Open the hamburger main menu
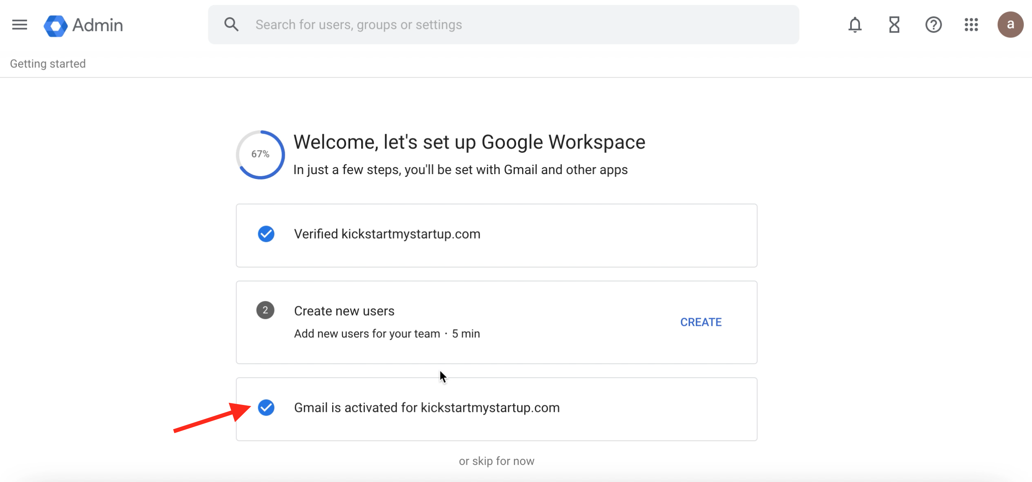 click(19, 25)
